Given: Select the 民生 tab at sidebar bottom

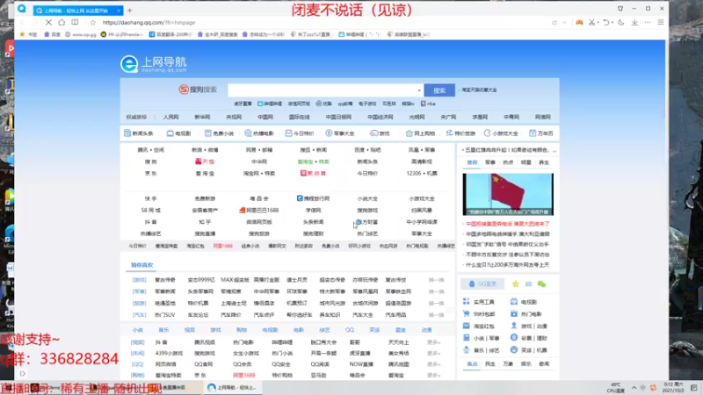Looking at the screenshot, I should [x=490, y=364].
